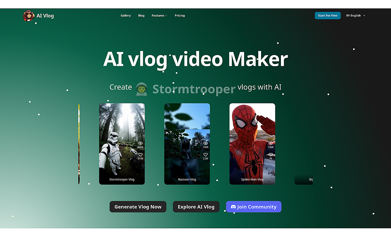Click the AI Vlog monkey logo

coord(29,16)
